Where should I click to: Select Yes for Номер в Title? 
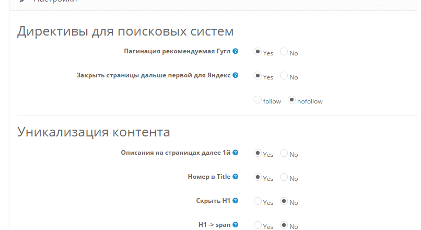258,177
